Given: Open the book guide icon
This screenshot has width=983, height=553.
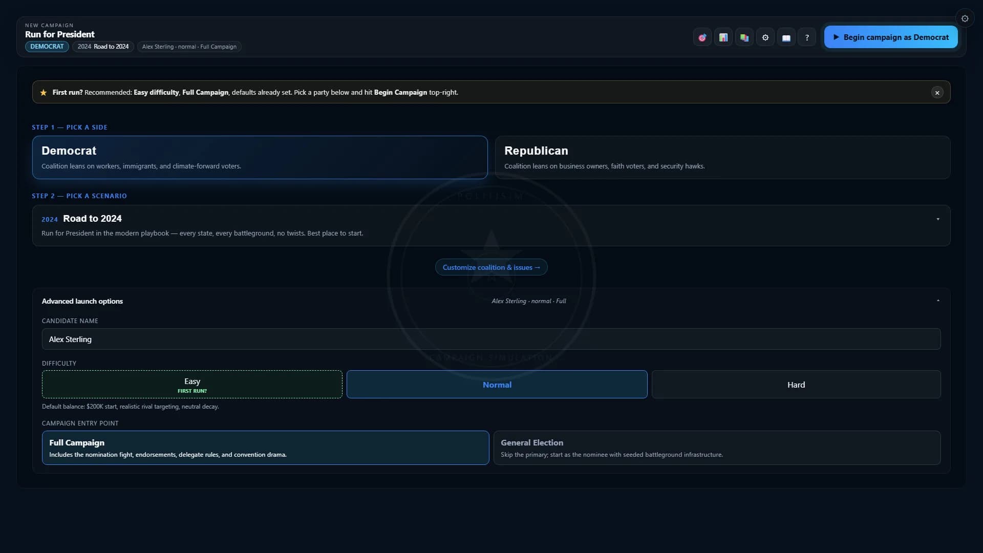Looking at the screenshot, I should [786, 37].
